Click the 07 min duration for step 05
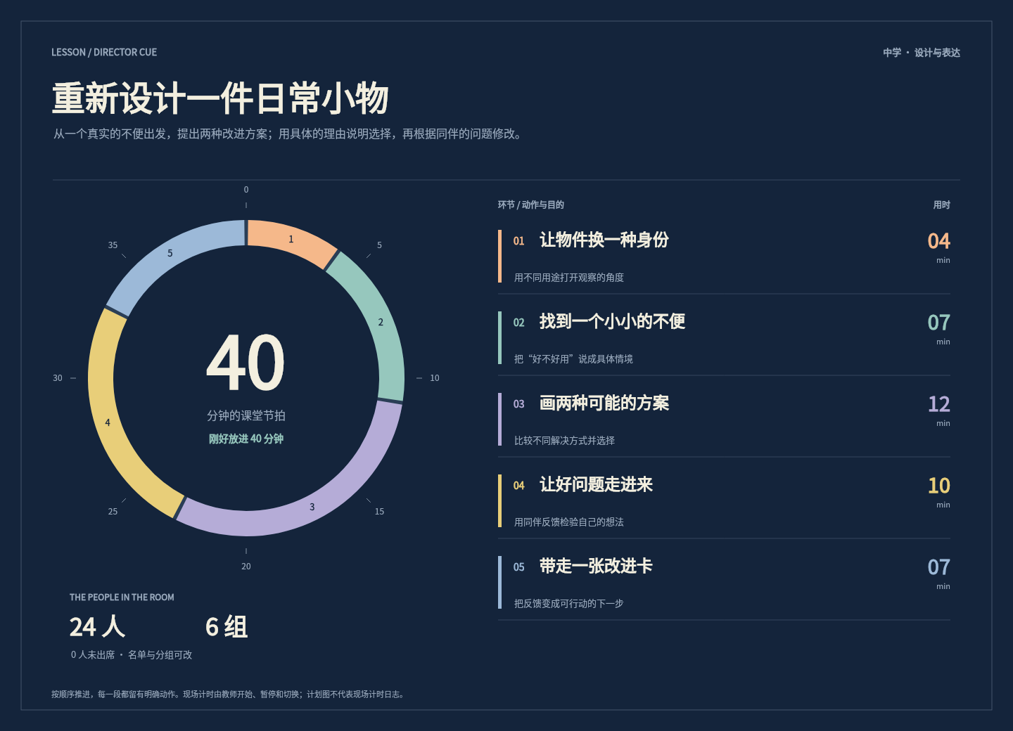 pos(939,574)
